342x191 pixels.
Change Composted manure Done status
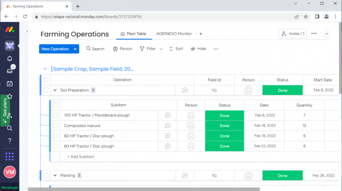click(x=224, y=126)
